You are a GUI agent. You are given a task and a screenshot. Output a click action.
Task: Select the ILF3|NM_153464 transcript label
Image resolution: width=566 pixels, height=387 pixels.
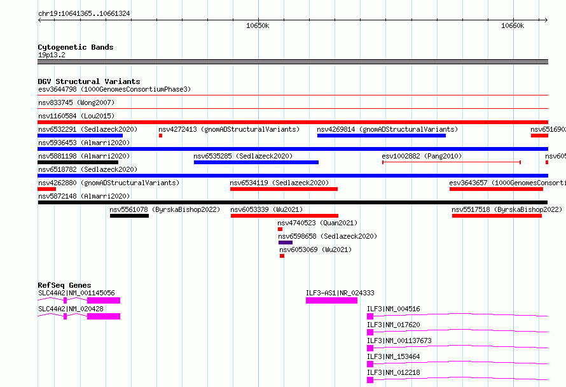pyautogui.click(x=394, y=356)
